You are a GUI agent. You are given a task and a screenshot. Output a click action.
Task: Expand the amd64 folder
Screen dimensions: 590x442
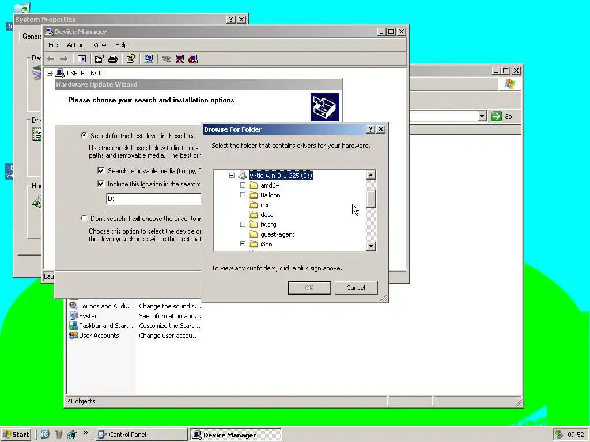[243, 185]
